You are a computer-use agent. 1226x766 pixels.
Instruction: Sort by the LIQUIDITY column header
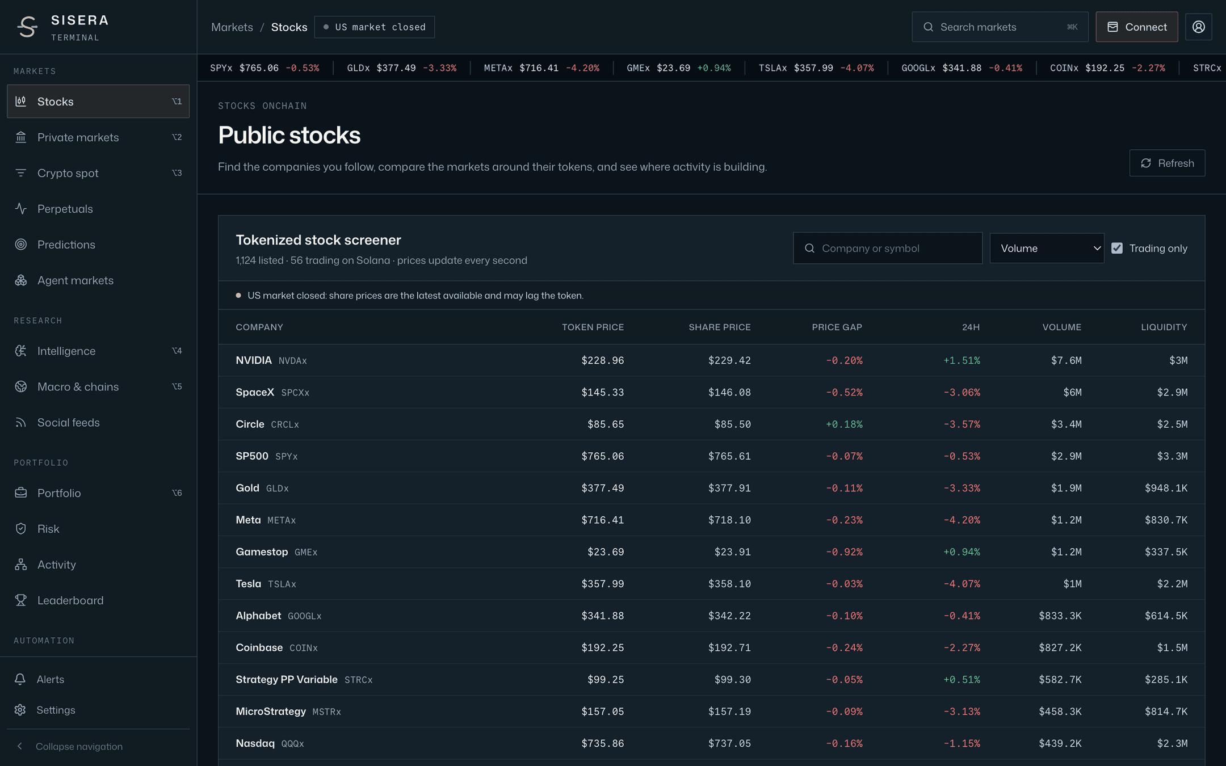[1164, 327]
